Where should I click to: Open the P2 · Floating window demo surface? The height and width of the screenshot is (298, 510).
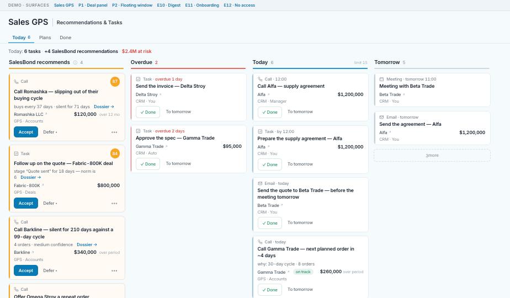[132, 5]
